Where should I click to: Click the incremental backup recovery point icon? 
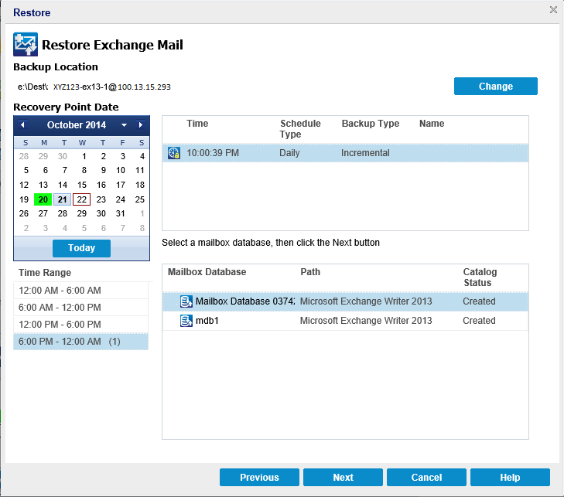coord(174,153)
